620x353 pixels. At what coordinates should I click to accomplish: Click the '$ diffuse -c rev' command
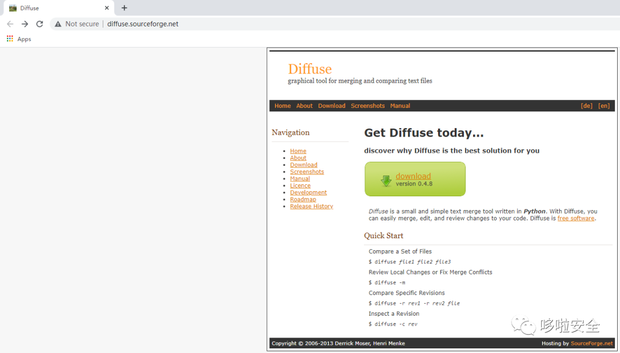coord(393,324)
